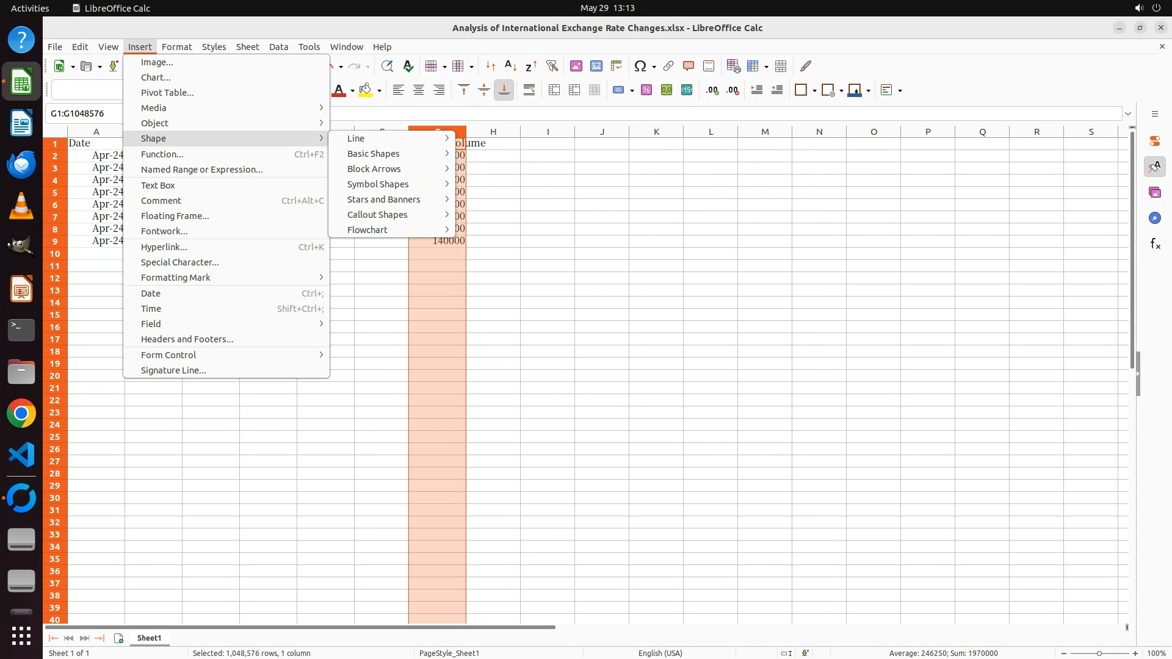Click the Format as Percent icon
Screen dimensions: 1172x659
646,90
